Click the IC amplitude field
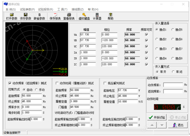Screen dimensions: 190x136 88,64
